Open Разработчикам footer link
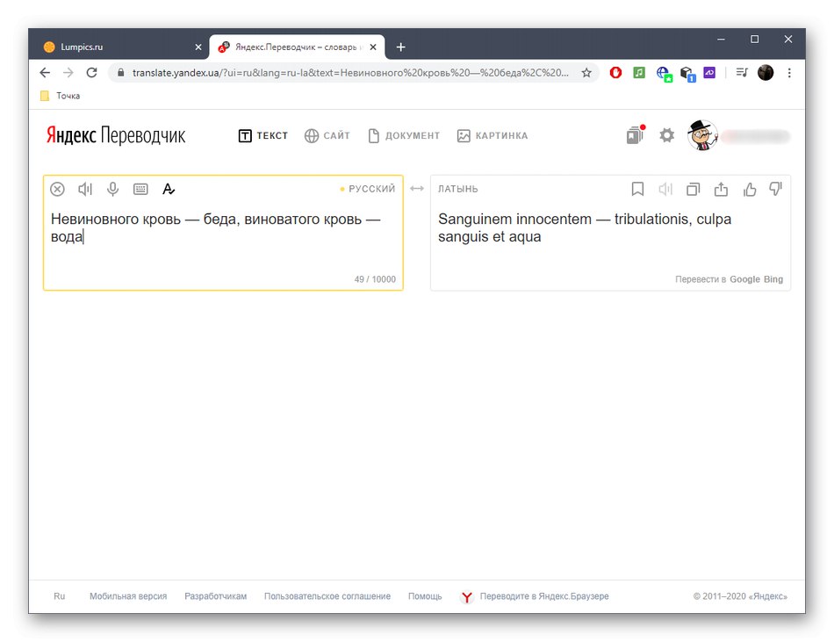This screenshot has height=642, width=834. click(215, 596)
